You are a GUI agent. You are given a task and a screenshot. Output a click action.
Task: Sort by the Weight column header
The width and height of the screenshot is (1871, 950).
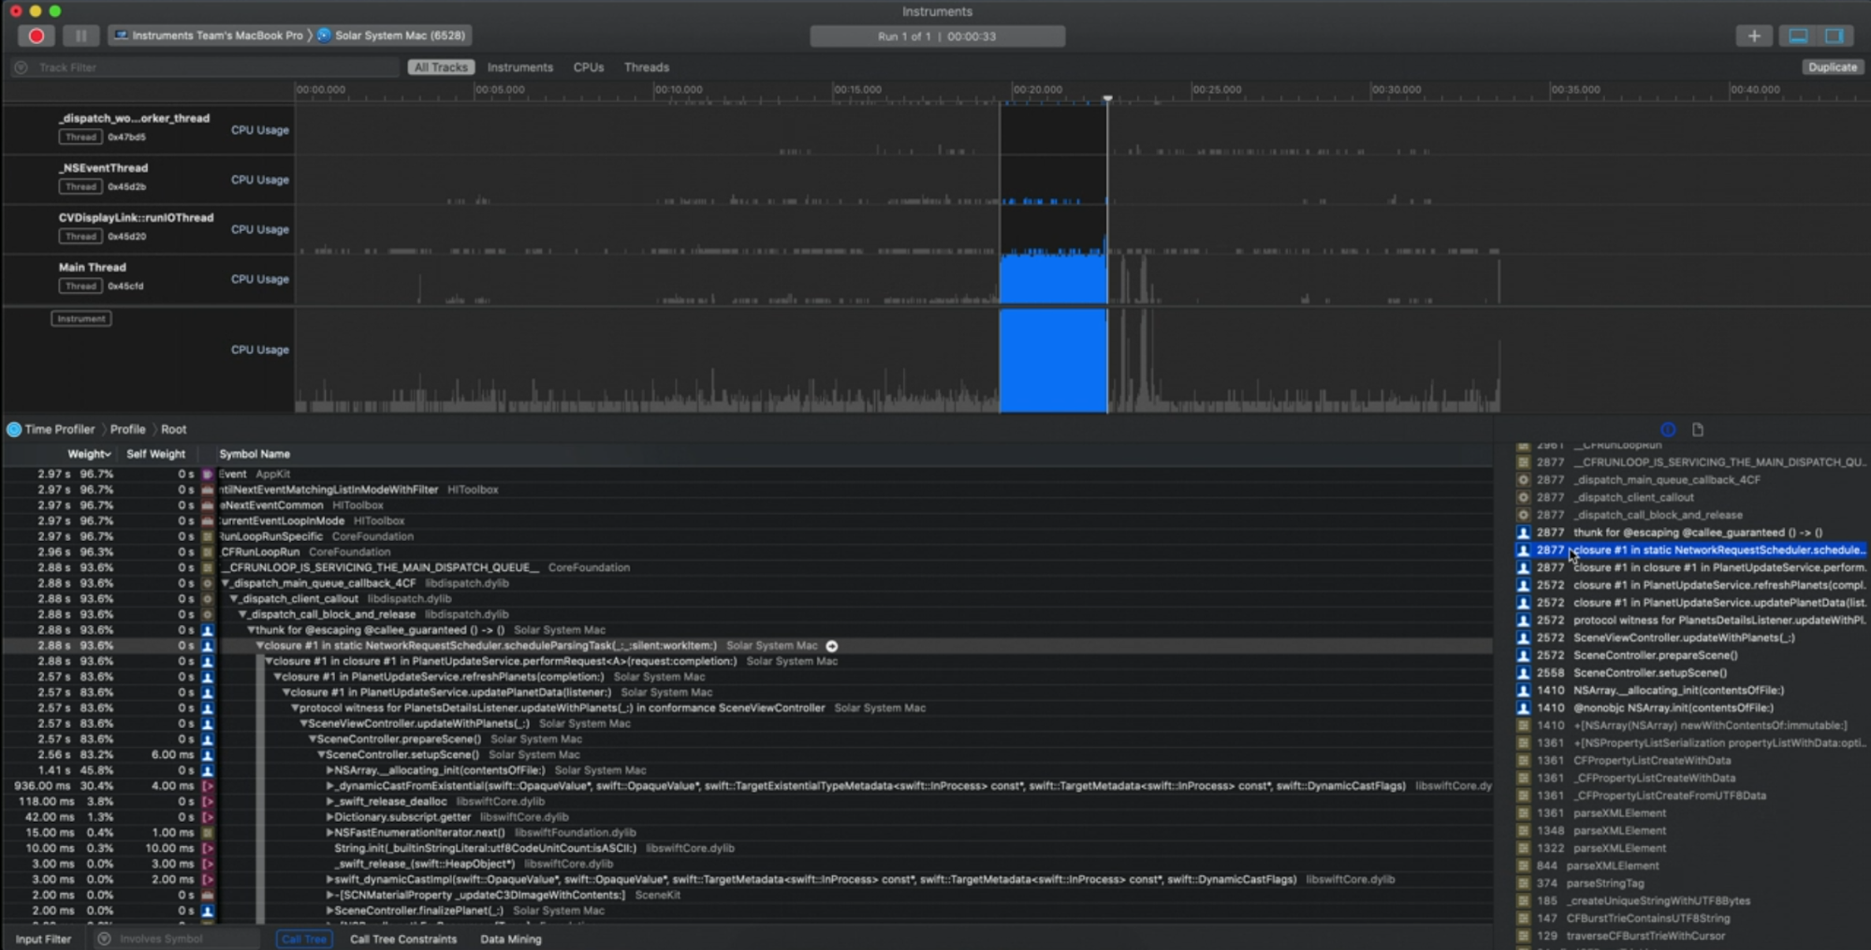(88, 454)
